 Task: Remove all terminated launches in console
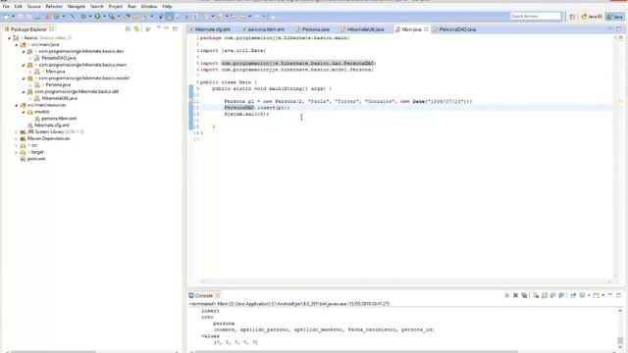pyautogui.click(x=524, y=295)
